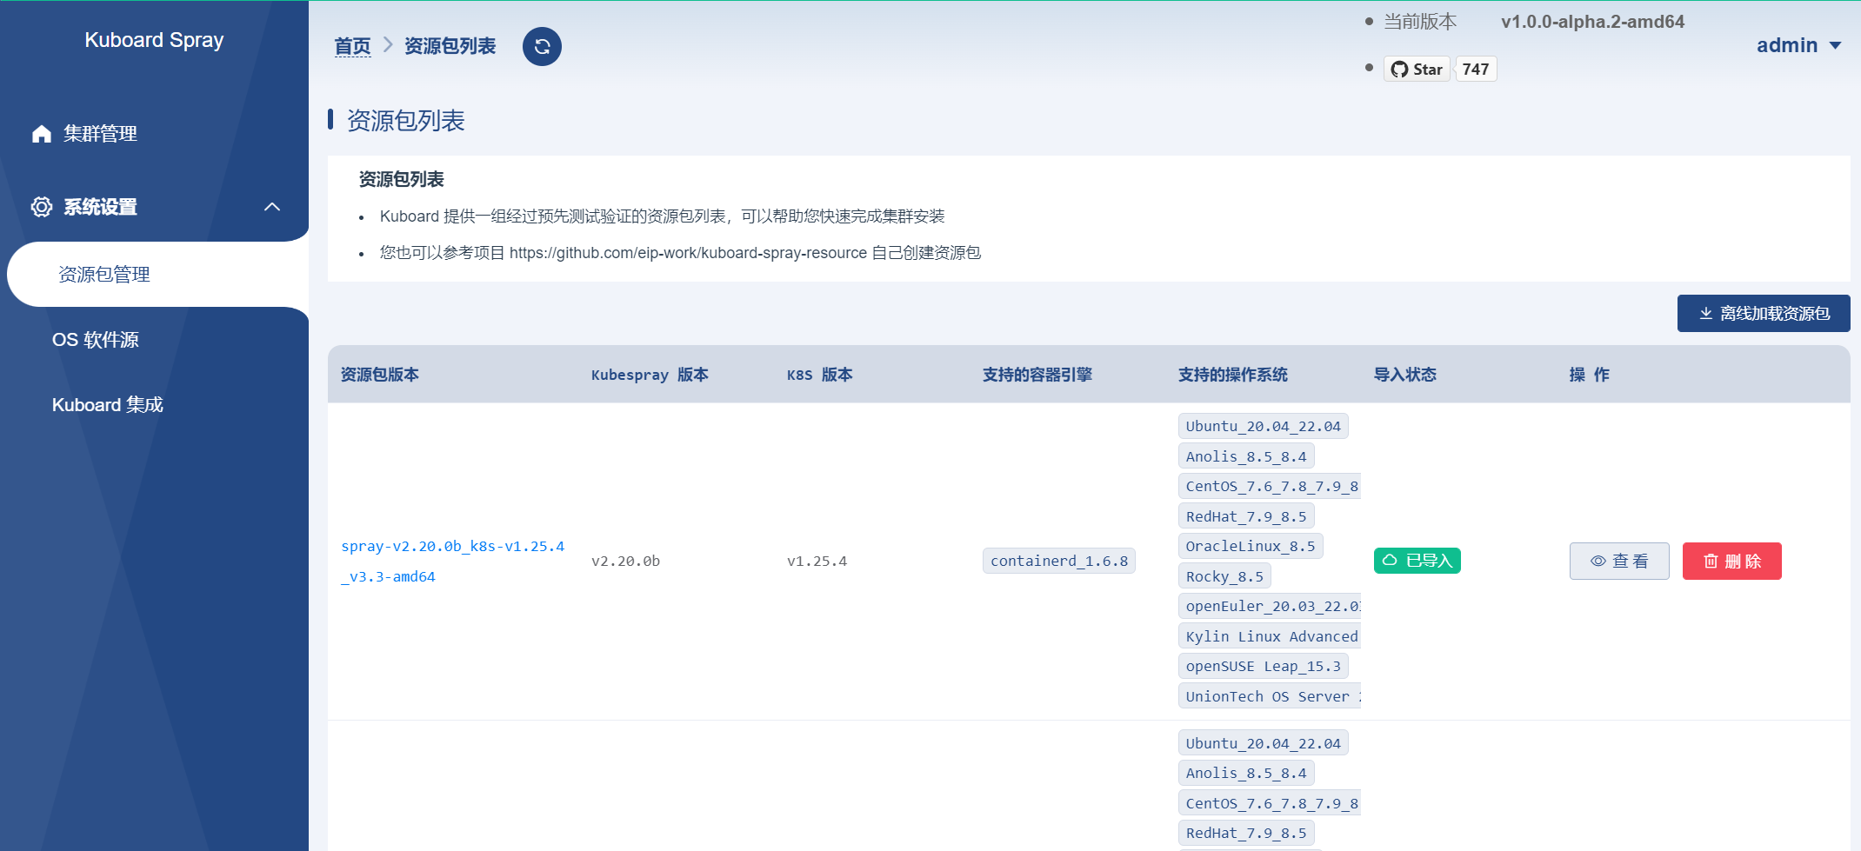
Task: Click the download icon in 离线加载资源包
Action: pyautogui.click(x=1705, y=314)
